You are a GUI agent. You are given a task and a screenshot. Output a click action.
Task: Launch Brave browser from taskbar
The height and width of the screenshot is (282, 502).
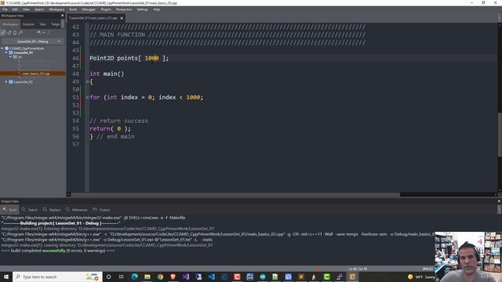[173, 277]
